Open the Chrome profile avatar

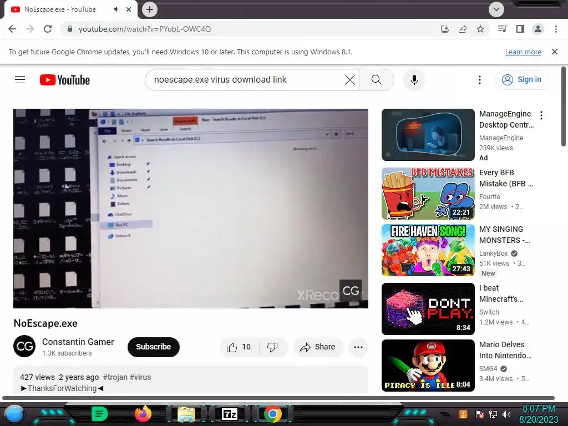[538, 29]
